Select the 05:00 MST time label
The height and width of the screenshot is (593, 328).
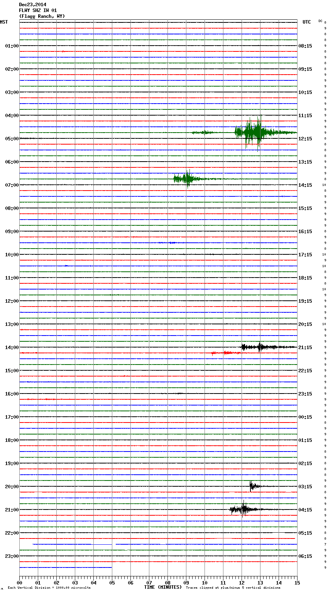[x=12, y=139]
